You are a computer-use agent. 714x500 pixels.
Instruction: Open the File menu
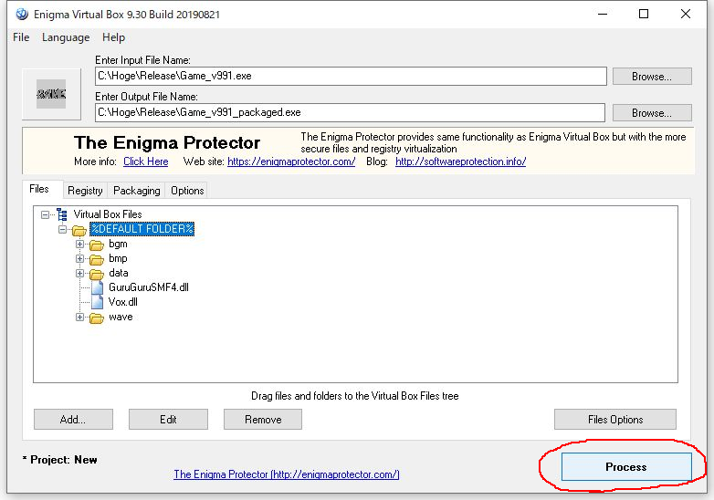pyautogui.click(x=21, y=37)
